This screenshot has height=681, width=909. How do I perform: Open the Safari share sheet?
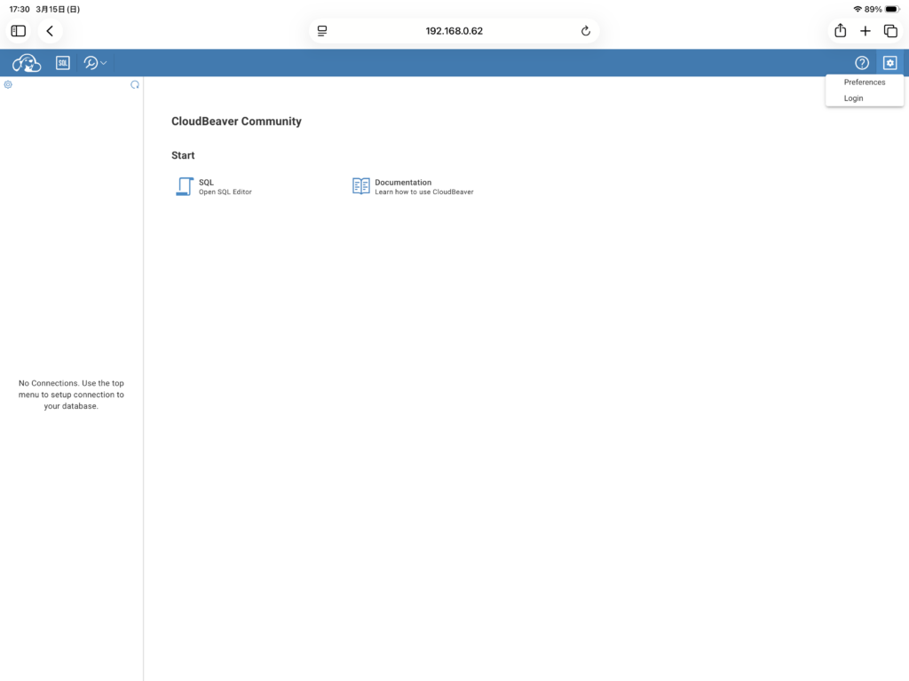[840, 31]
